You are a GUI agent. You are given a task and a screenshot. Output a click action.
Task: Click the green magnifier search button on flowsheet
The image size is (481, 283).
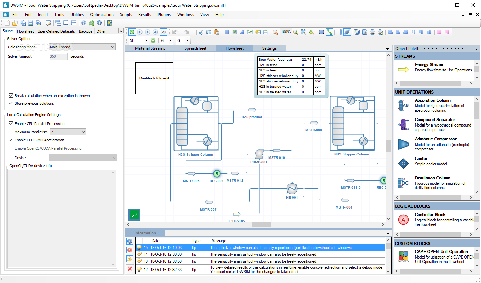[134, 215]
